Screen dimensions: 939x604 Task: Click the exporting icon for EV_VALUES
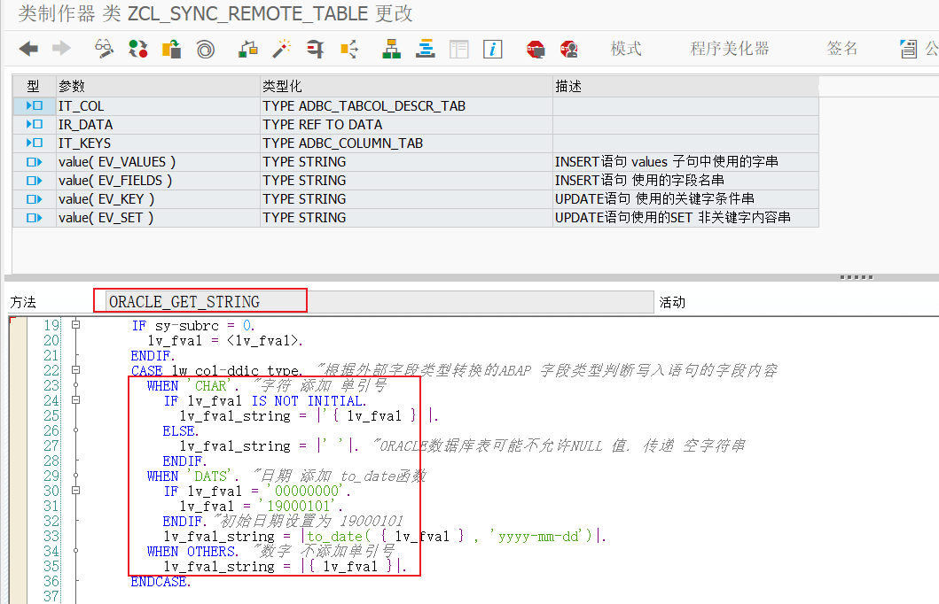(34, 161)
